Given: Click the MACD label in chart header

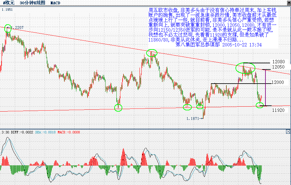Looking at the screenshot, I should coord(55,3).
